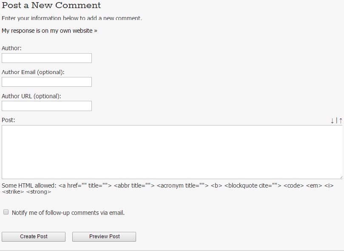The width and height of the screenshot is (344, 251).
Task: Click the "Author URL (optional):" label
Action: (31, 96)
